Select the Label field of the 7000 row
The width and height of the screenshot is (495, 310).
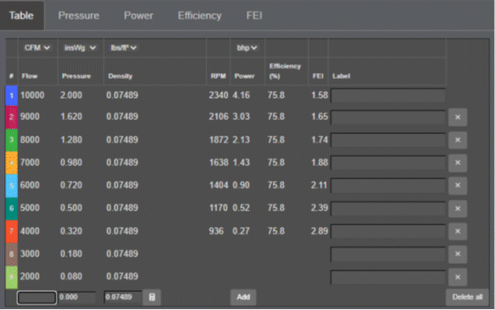click(x=388, y=163)
